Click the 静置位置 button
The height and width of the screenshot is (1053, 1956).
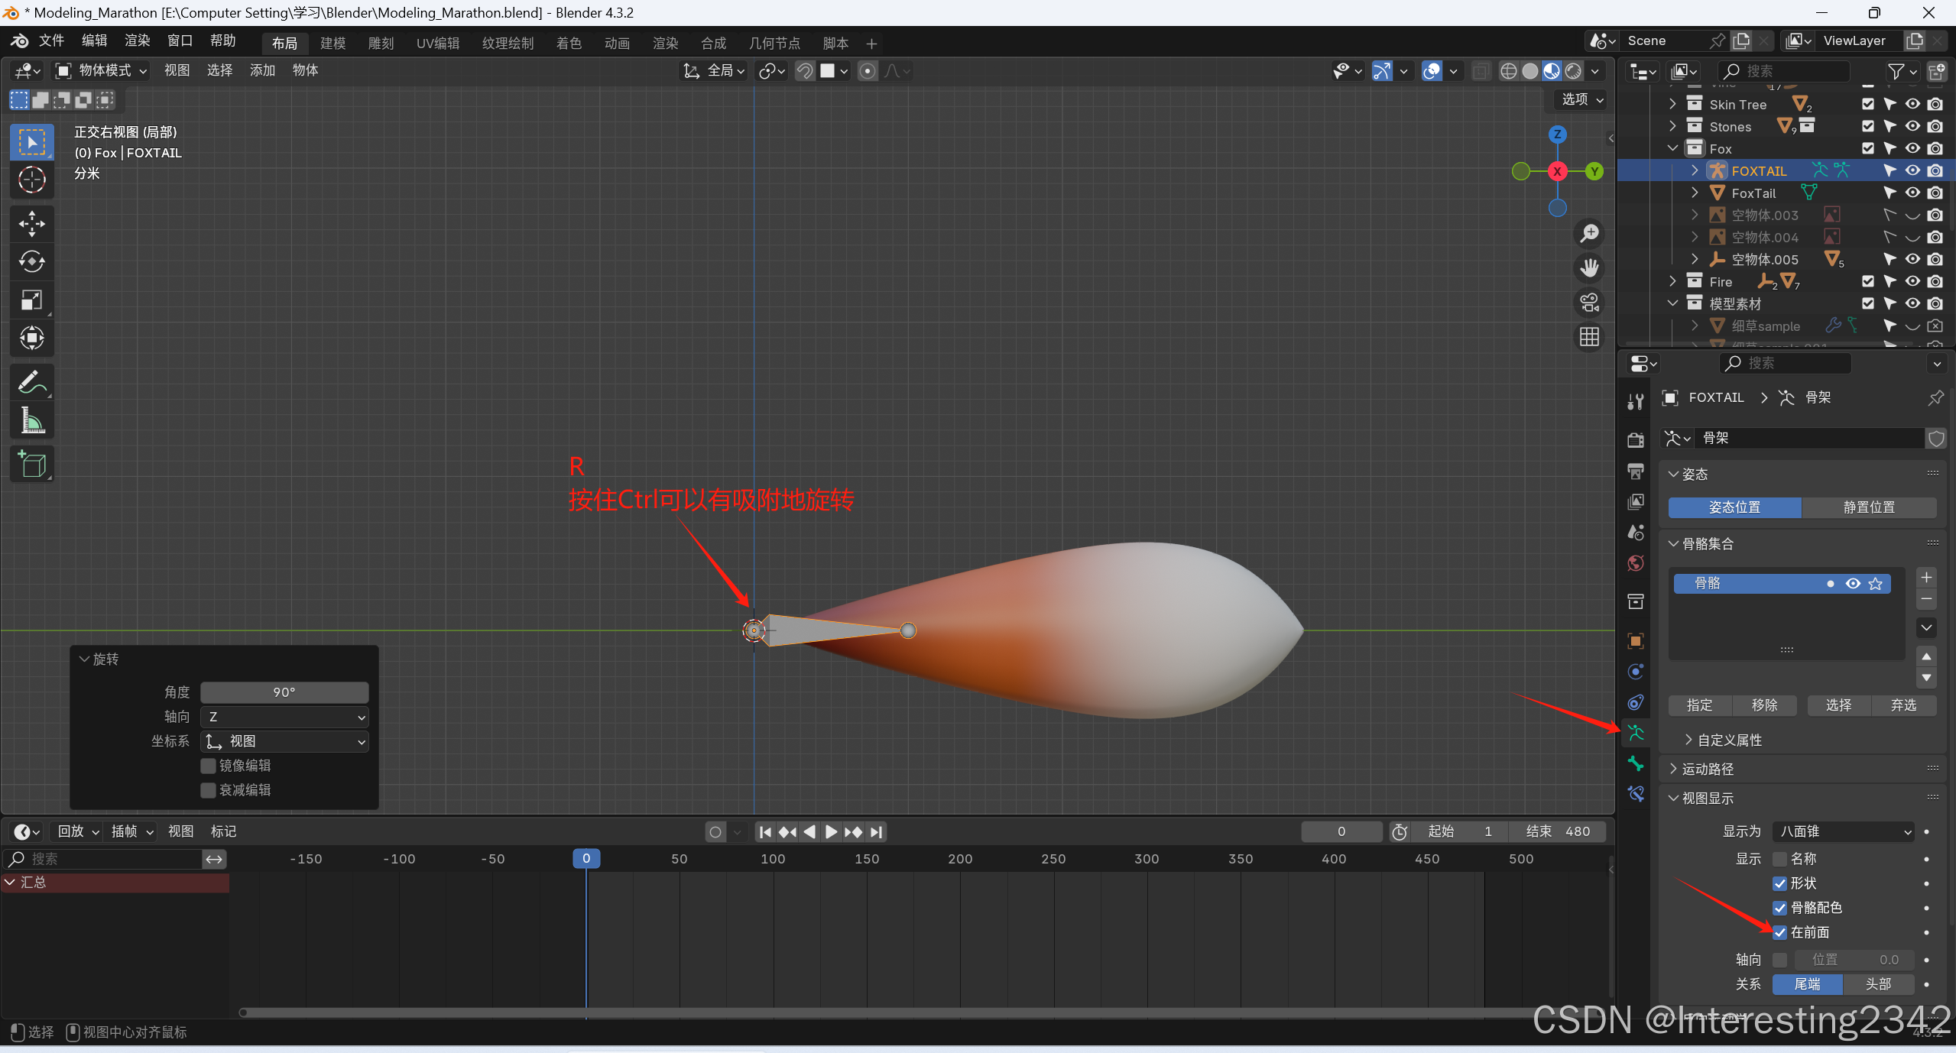(x=1868, y=507)
